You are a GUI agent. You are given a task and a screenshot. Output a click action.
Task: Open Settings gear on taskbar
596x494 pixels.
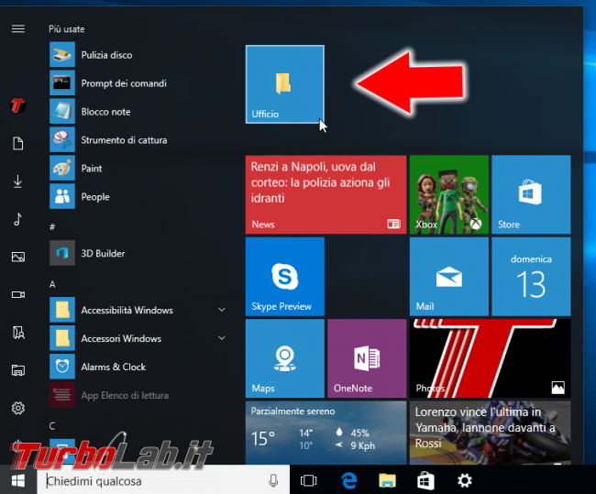pos(465,480)
